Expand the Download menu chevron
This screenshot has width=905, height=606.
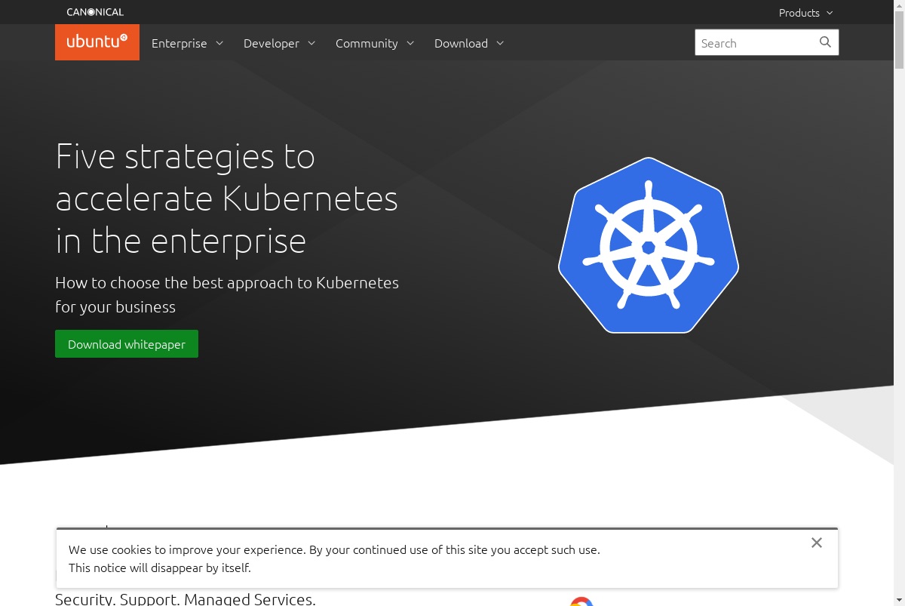point(500,43)
